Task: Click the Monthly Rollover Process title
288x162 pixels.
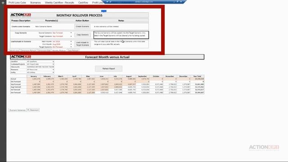Action: pos(79,15)
